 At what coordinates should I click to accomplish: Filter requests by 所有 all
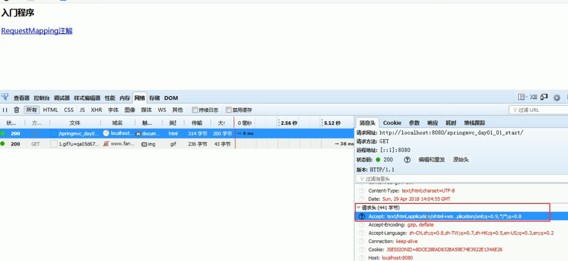(x=31, y=110)
